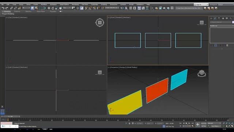
Task: Open the Create menu
Action: (x=35, y=5)
